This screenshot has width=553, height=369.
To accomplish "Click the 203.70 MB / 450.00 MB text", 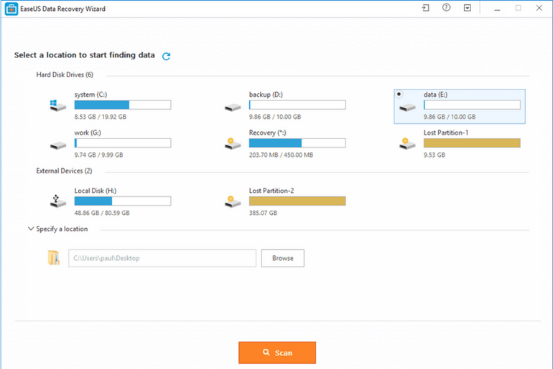I will point(281,155).
